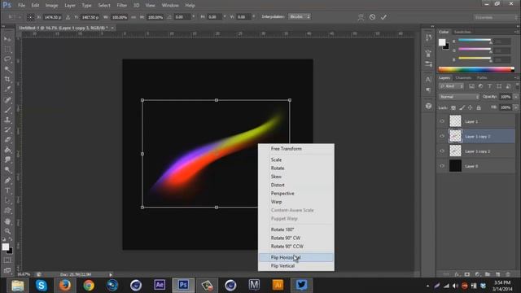
Task: Open the Color panel flyout menu
Action: click(516, 32)
